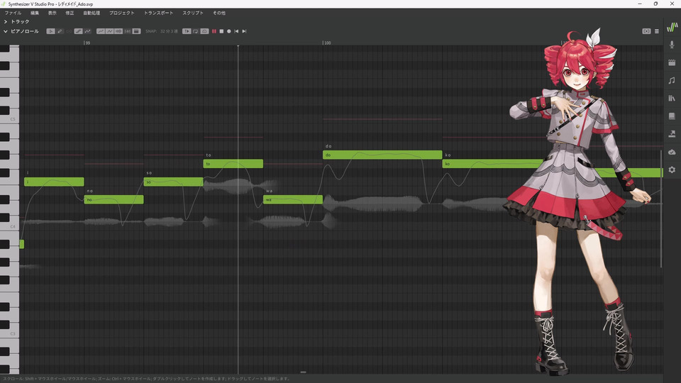This screenshot has height=383, width=681.
Task: Select the freehand pitch curve tool
Action: (88, 31)
